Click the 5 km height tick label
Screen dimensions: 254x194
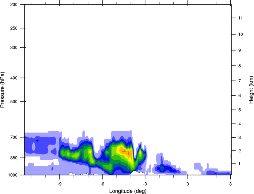click(239, 110)
